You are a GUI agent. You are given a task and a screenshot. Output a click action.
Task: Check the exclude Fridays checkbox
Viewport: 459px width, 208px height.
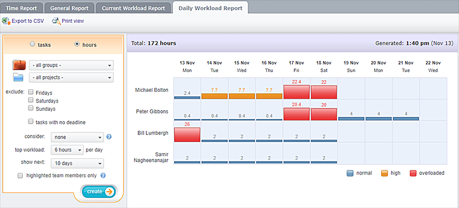30,92
